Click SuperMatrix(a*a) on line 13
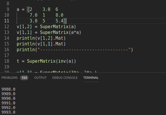Image resolution: width=166 pixels, height=115 pixels. tap(60, 32)
